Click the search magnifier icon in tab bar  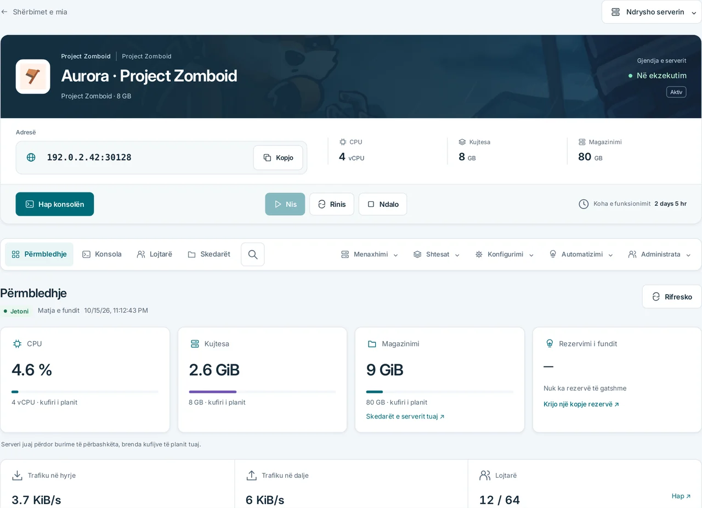pos(253,255)
